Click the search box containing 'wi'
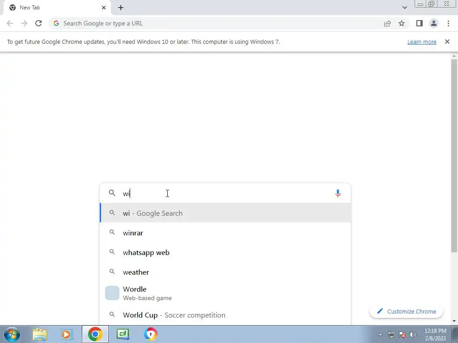Screen dimensions: 458x343 click(x=225, y=193)
